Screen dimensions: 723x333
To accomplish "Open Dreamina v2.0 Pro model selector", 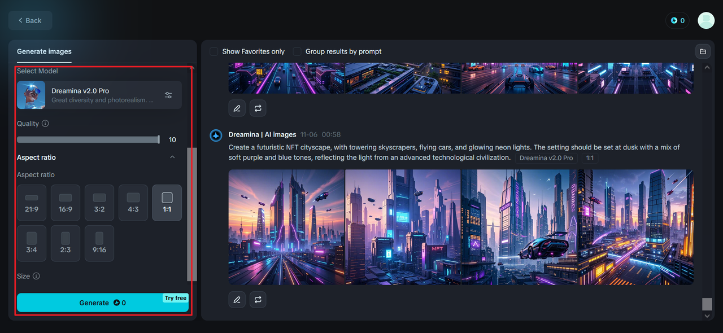I will coord(99,95).
